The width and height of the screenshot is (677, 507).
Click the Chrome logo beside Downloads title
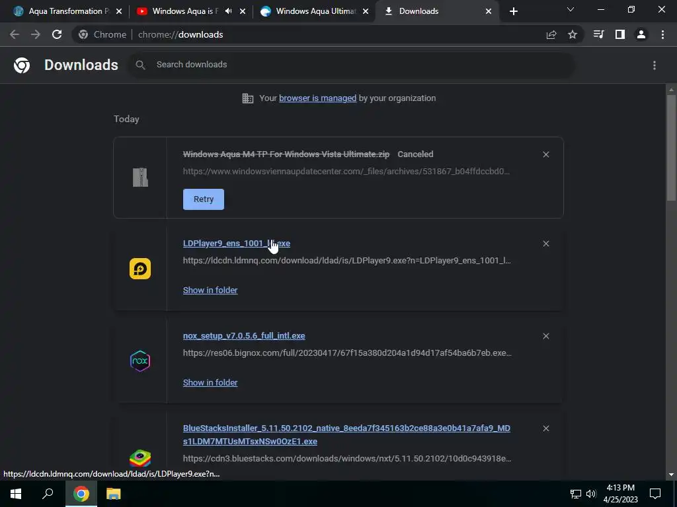[x=22, y=65]
